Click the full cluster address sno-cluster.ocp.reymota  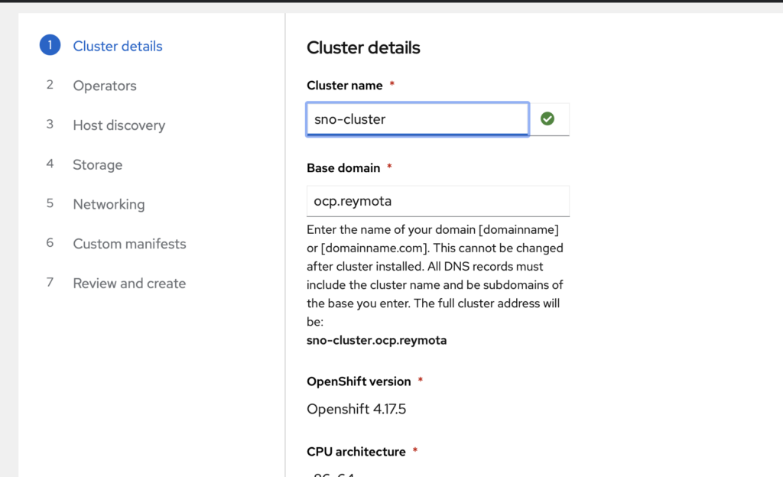pos(376,340)
